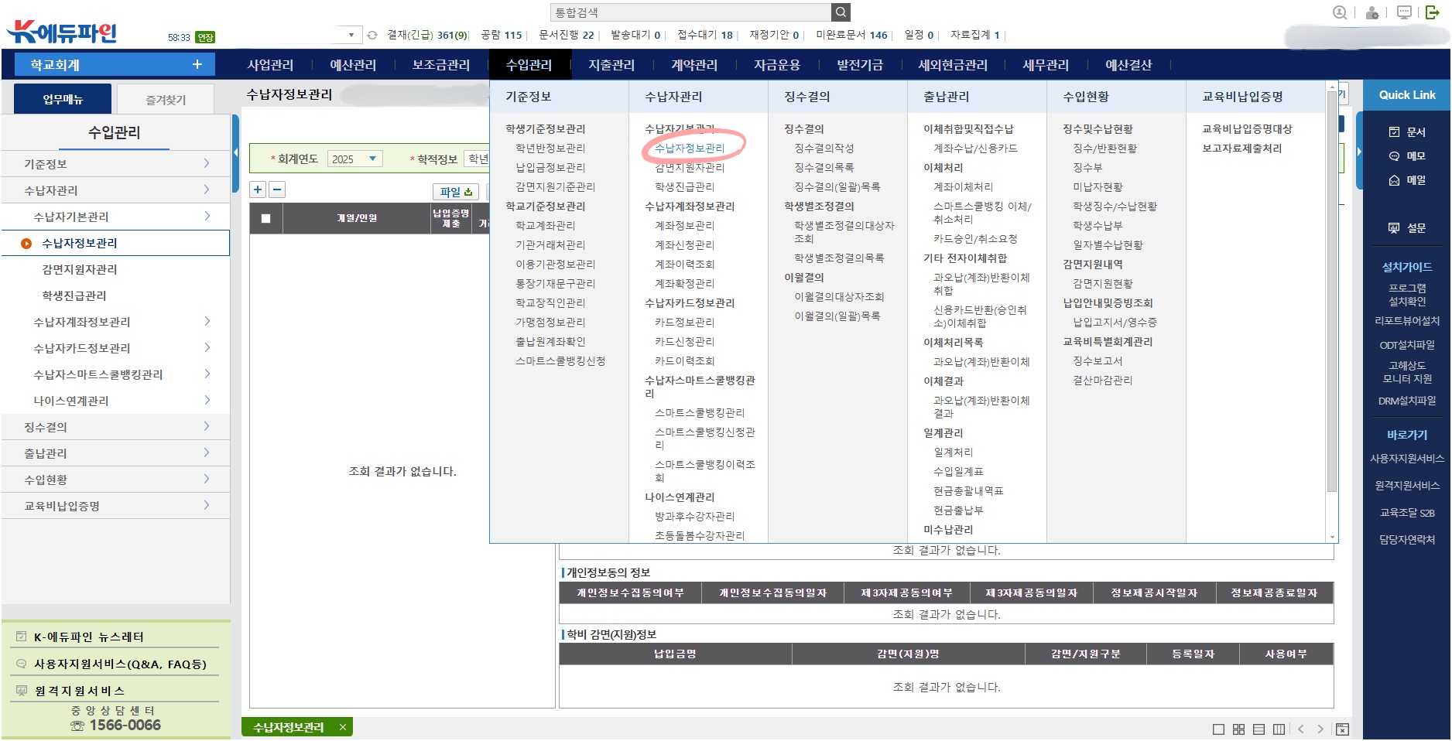1452x741 pixels.
Task: Expand the 학교회계 plus selector
Action: click(197, 65)
